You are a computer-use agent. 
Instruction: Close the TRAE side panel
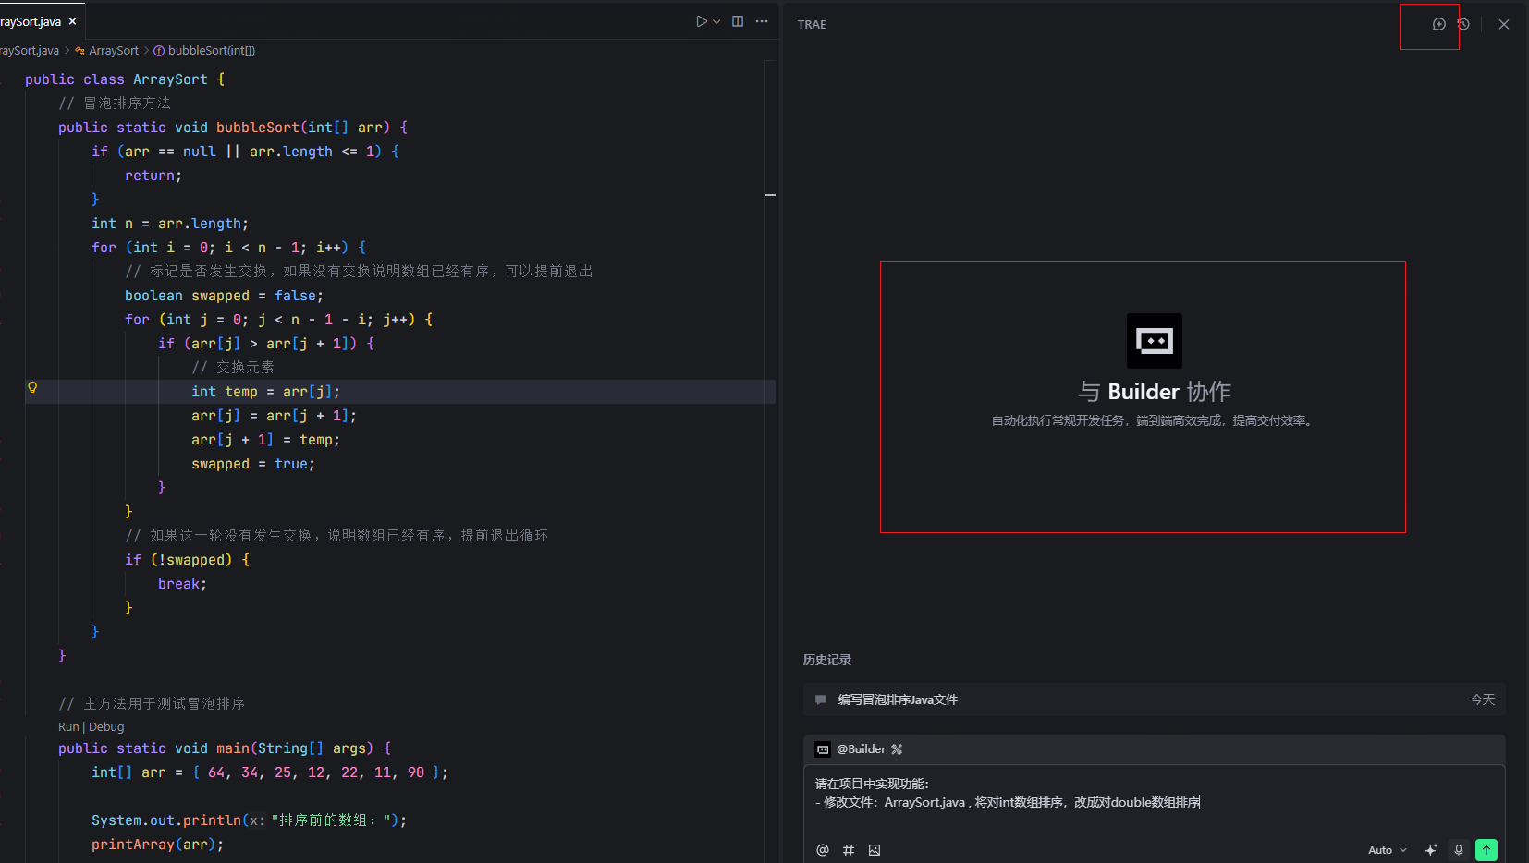(1504, 25)
